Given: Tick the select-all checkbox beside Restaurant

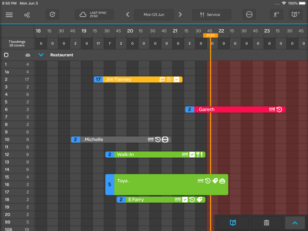Looking at the screenshot, I should pos(6,55).
